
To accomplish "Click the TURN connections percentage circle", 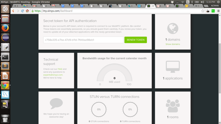I will point(130,109).
